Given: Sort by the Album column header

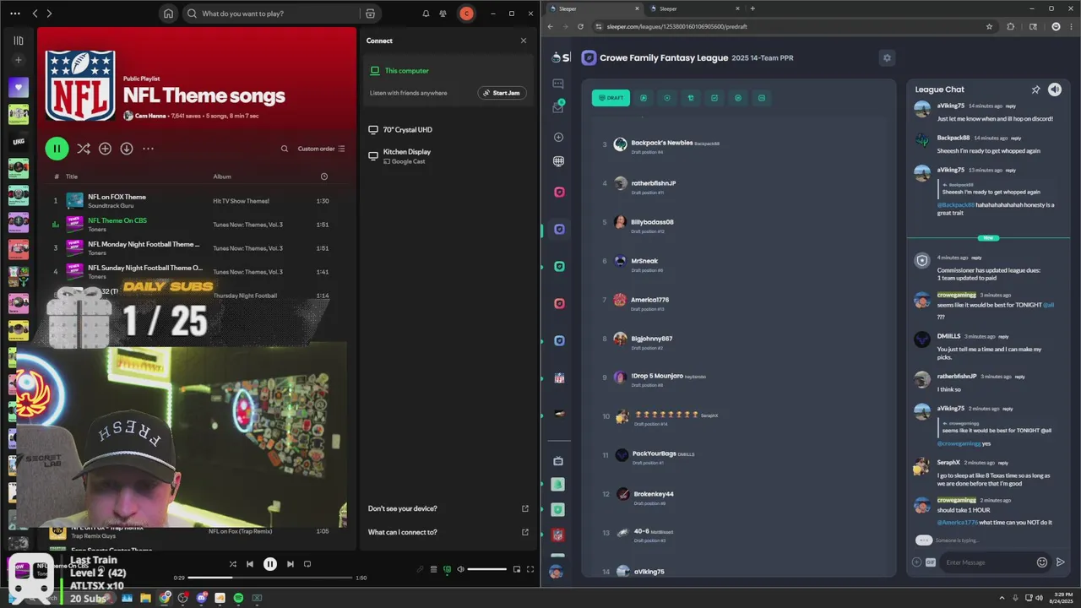Looking at the screenshot, I should [x=222, y=176].
